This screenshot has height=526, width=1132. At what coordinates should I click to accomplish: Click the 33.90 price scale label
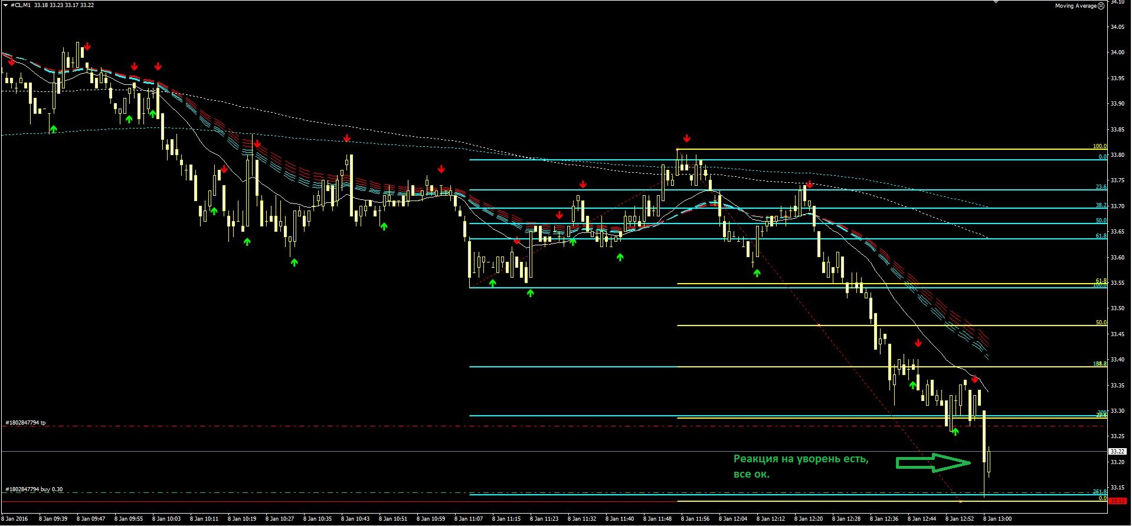[x=1117, y=104]
